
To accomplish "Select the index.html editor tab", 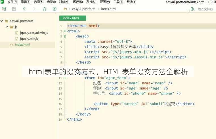I will coord(73,18).
